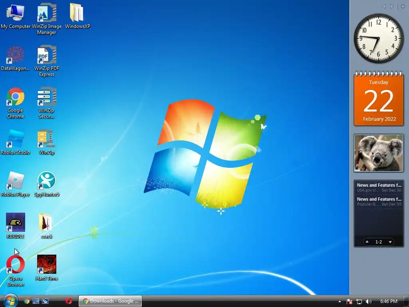Go to previous feed headlines with up arrow
Screen dimensions: 409x307
coord(367,242)
